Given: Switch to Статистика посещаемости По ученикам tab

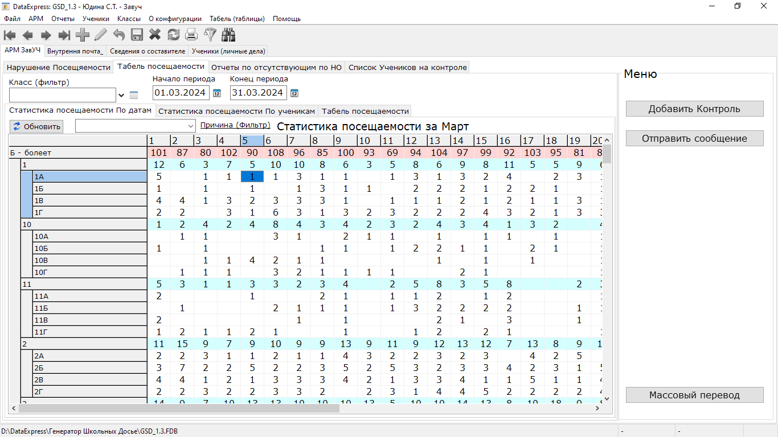Looking at the screenshot, I should pos(237,111).
